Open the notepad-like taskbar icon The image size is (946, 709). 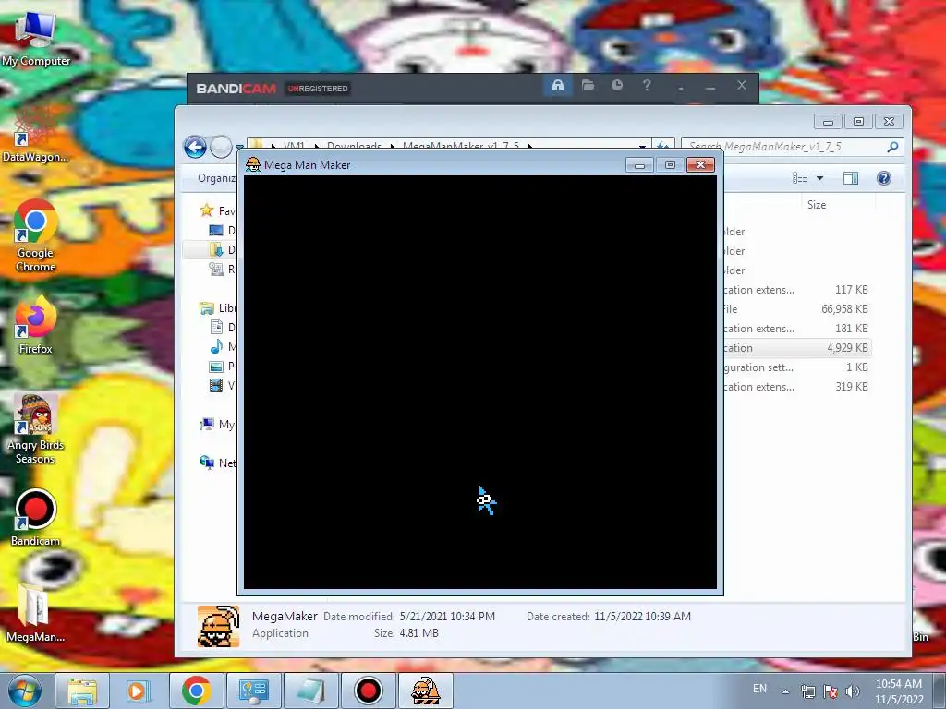click(310, 691)
